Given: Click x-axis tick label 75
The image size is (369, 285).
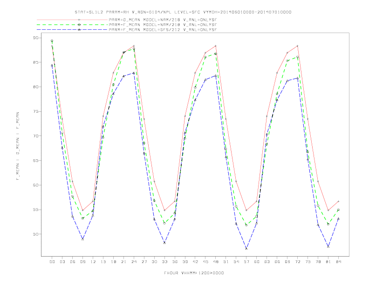Looking at the screenshot, I should [308, 262].
